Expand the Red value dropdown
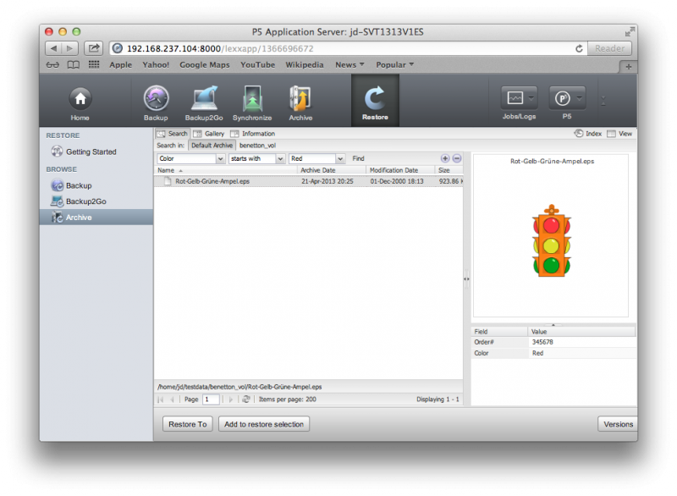The image size is (677, 496). (340, 158)
